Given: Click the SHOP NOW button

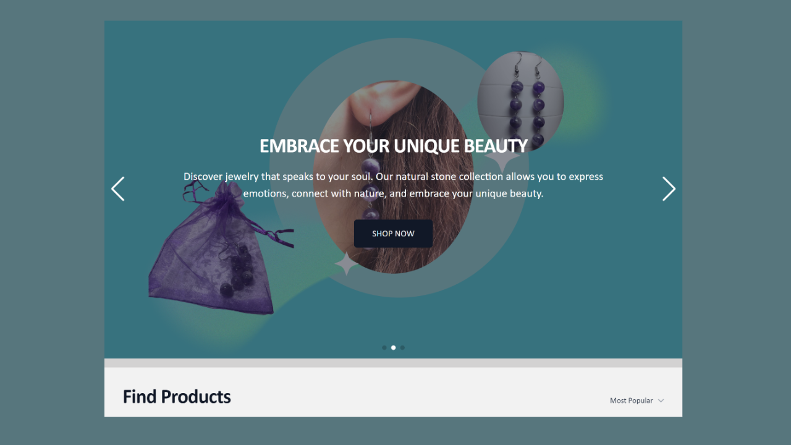Looking at the screenshot, I should point(393,234).
